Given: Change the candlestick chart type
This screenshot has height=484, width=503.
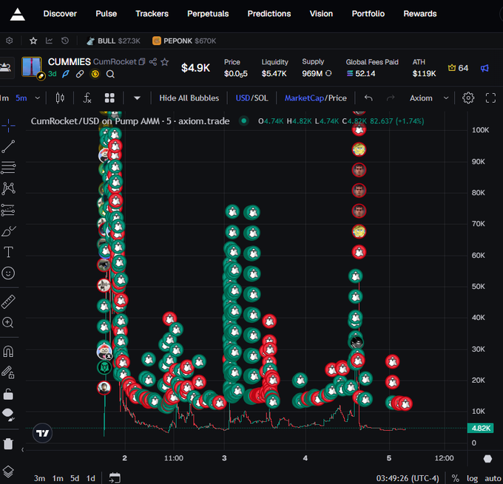Looking at the screenshot, I should click(60, 98).
